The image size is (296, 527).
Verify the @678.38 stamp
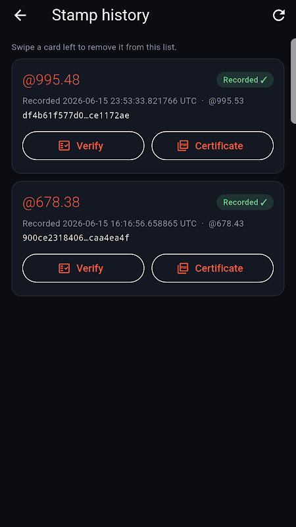pos(84,268)
